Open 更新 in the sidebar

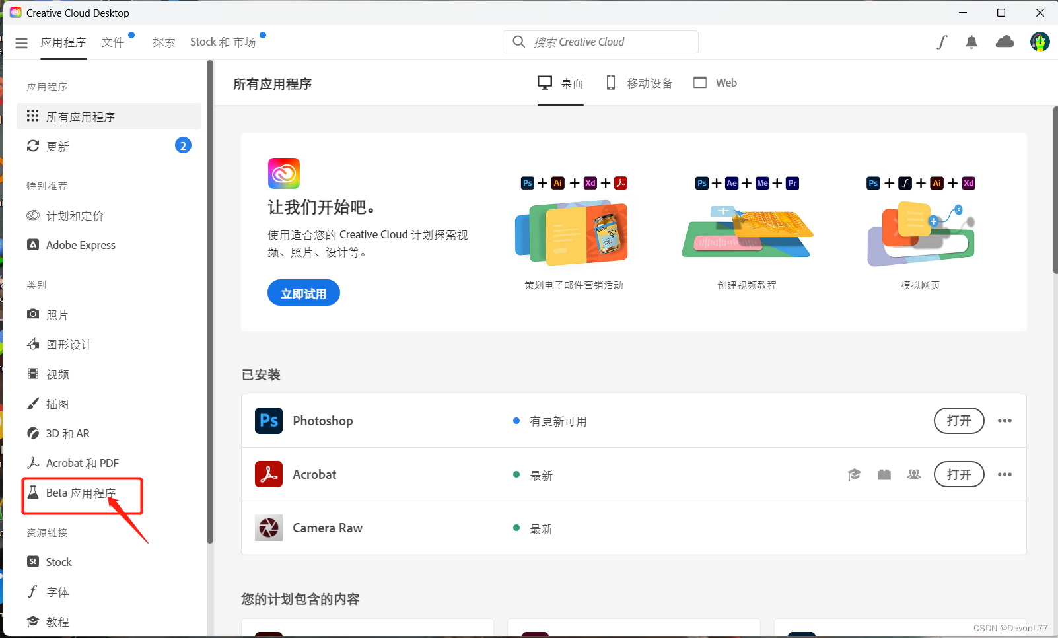109,146
